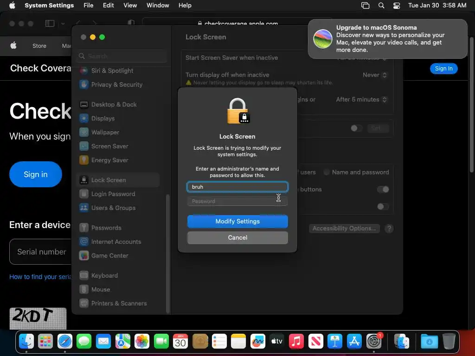Open Photos from the Dock
475x356 pixels.
(x=142, y=342)
